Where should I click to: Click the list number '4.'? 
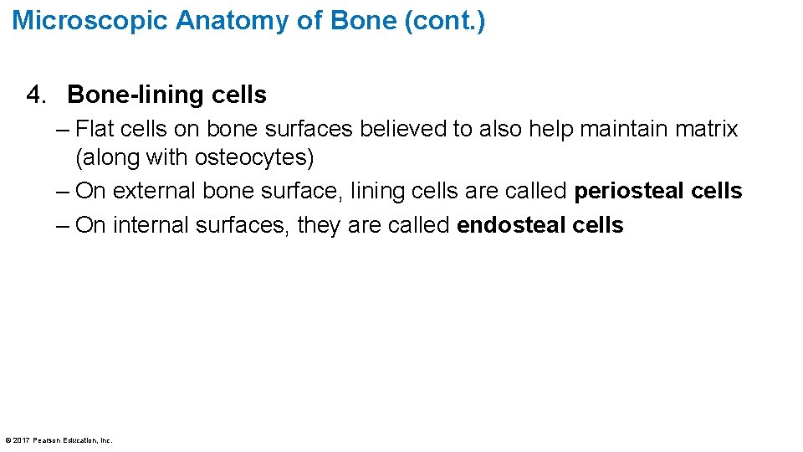click(36, 95)
